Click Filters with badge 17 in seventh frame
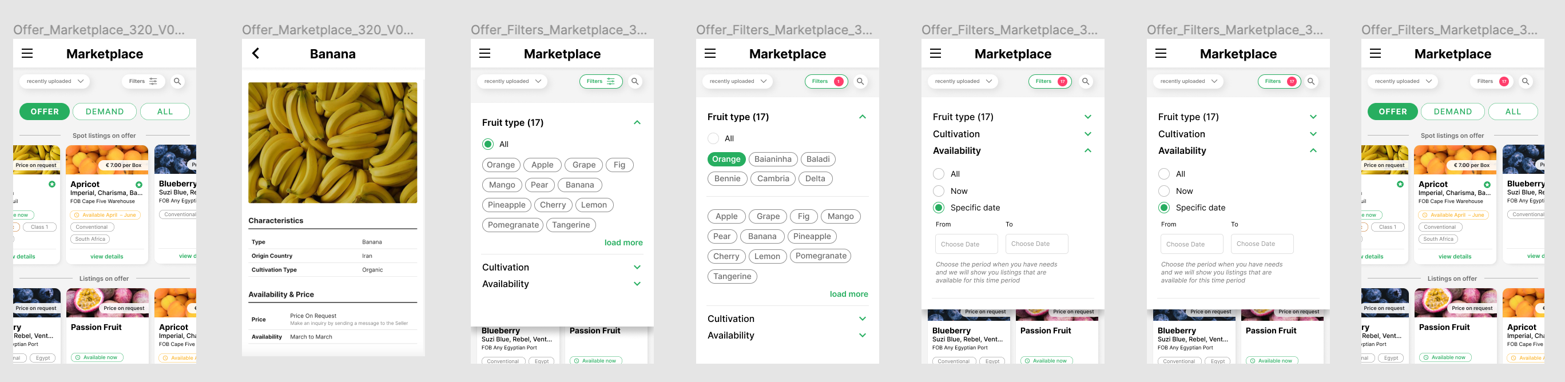The image size is (1565, 382). click(x=1491, y=81)
